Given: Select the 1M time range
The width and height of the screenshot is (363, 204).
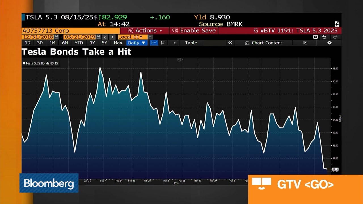Looking at the screenshot, I should (x=52, y=43).
